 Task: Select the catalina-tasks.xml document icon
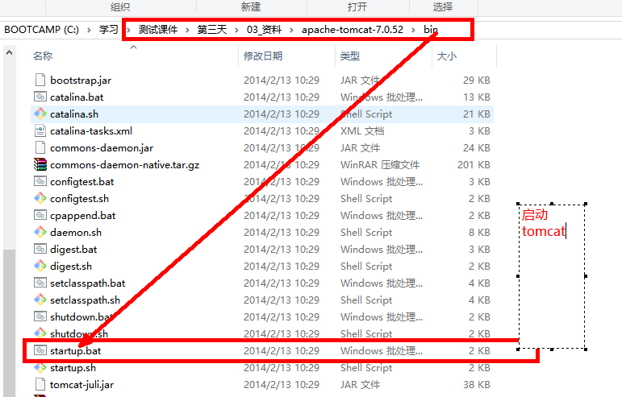pyautogui.click(x=40, y=130)
